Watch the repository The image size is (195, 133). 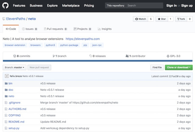tap(140, 19)
